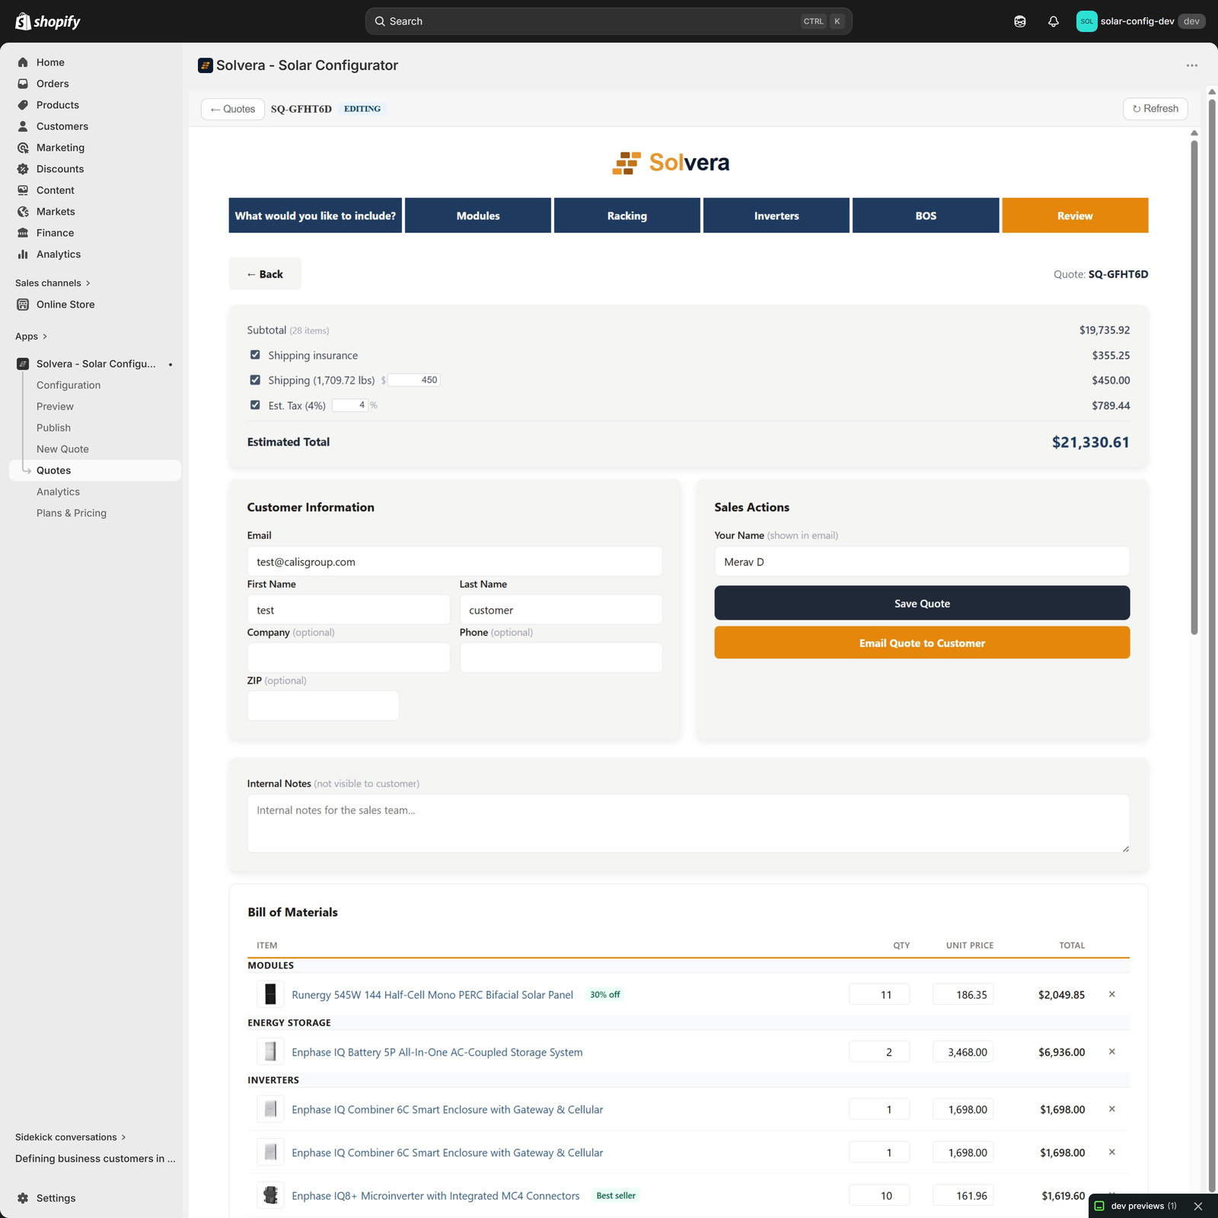Click Runergy solar panel thumbnail

pos(270,994)
